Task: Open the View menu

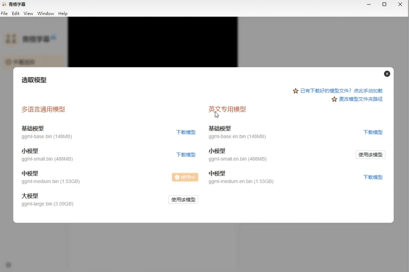Action: (28, 13)
